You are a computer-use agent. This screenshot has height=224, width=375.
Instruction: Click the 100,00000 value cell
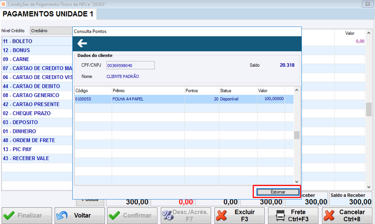274,99
